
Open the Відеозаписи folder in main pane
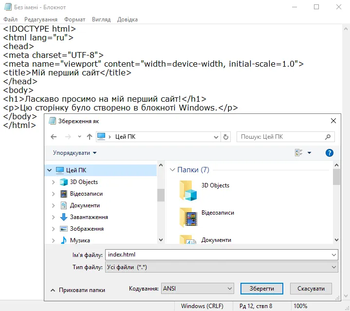[188, 217]
